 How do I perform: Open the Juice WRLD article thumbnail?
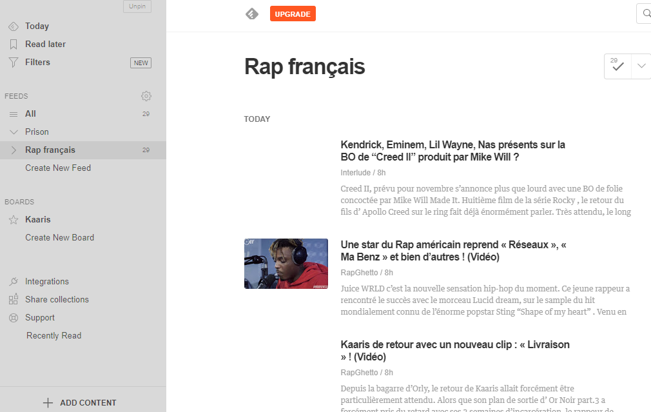(x=286, y=264)
